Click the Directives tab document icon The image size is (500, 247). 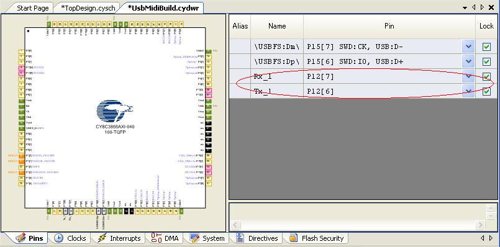pyautogui.click(x=240, y=238)
